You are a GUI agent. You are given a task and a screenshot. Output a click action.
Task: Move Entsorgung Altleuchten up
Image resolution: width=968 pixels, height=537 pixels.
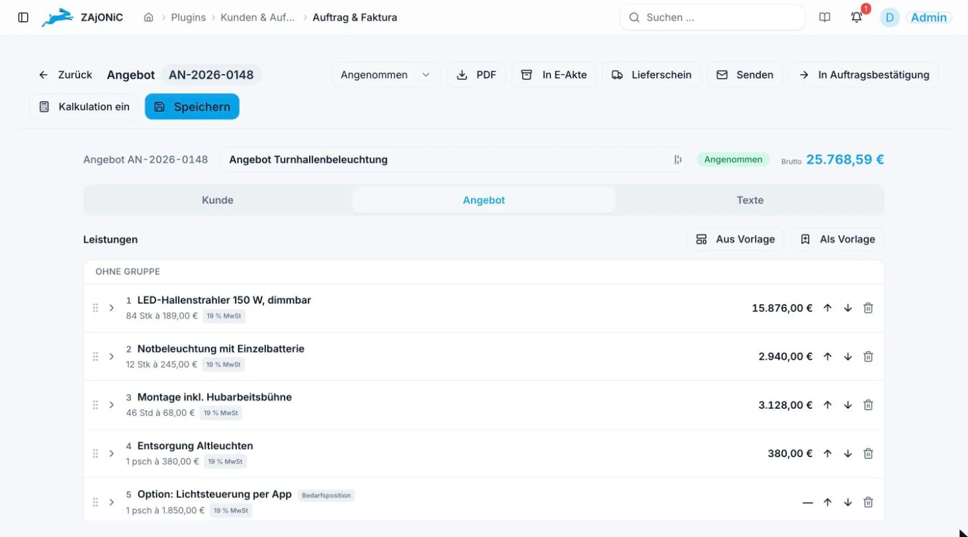click(827, 454)
